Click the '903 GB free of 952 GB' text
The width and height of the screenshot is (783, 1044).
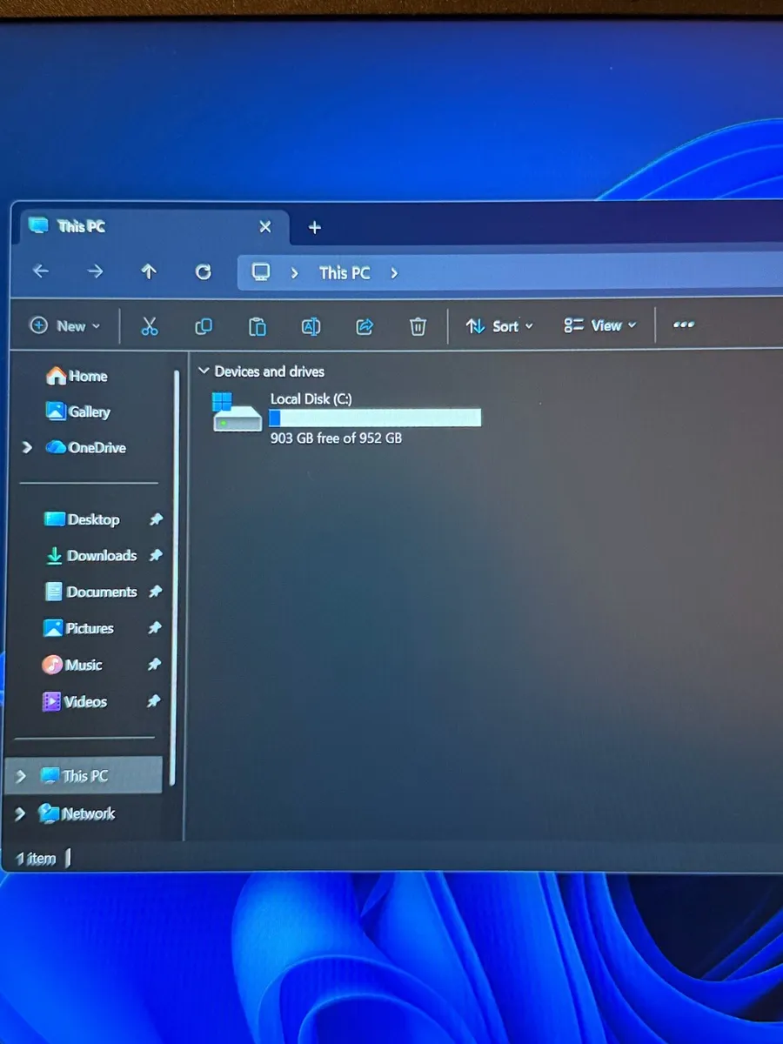pos(336,438)
